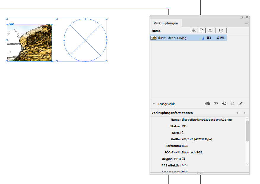
Task: Sort by the effective PPI column icon
Action: pyautogui.click(x=210, y=30)
